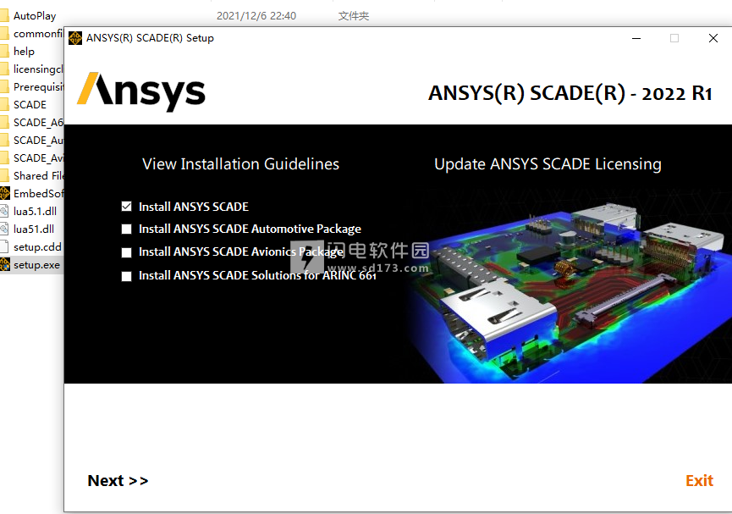Click the lua5.1.dll file icon
The height and width of the screenshot is (514, 732).
point(4,211)
